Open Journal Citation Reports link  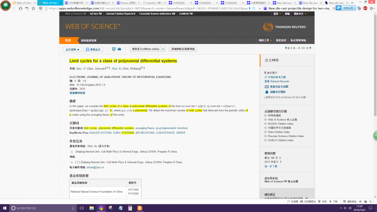[121, 14]
